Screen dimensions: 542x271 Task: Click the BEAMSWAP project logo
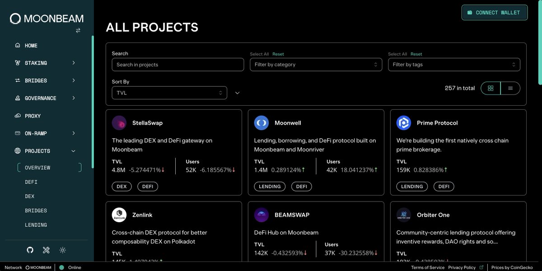(x=262, y=215)
